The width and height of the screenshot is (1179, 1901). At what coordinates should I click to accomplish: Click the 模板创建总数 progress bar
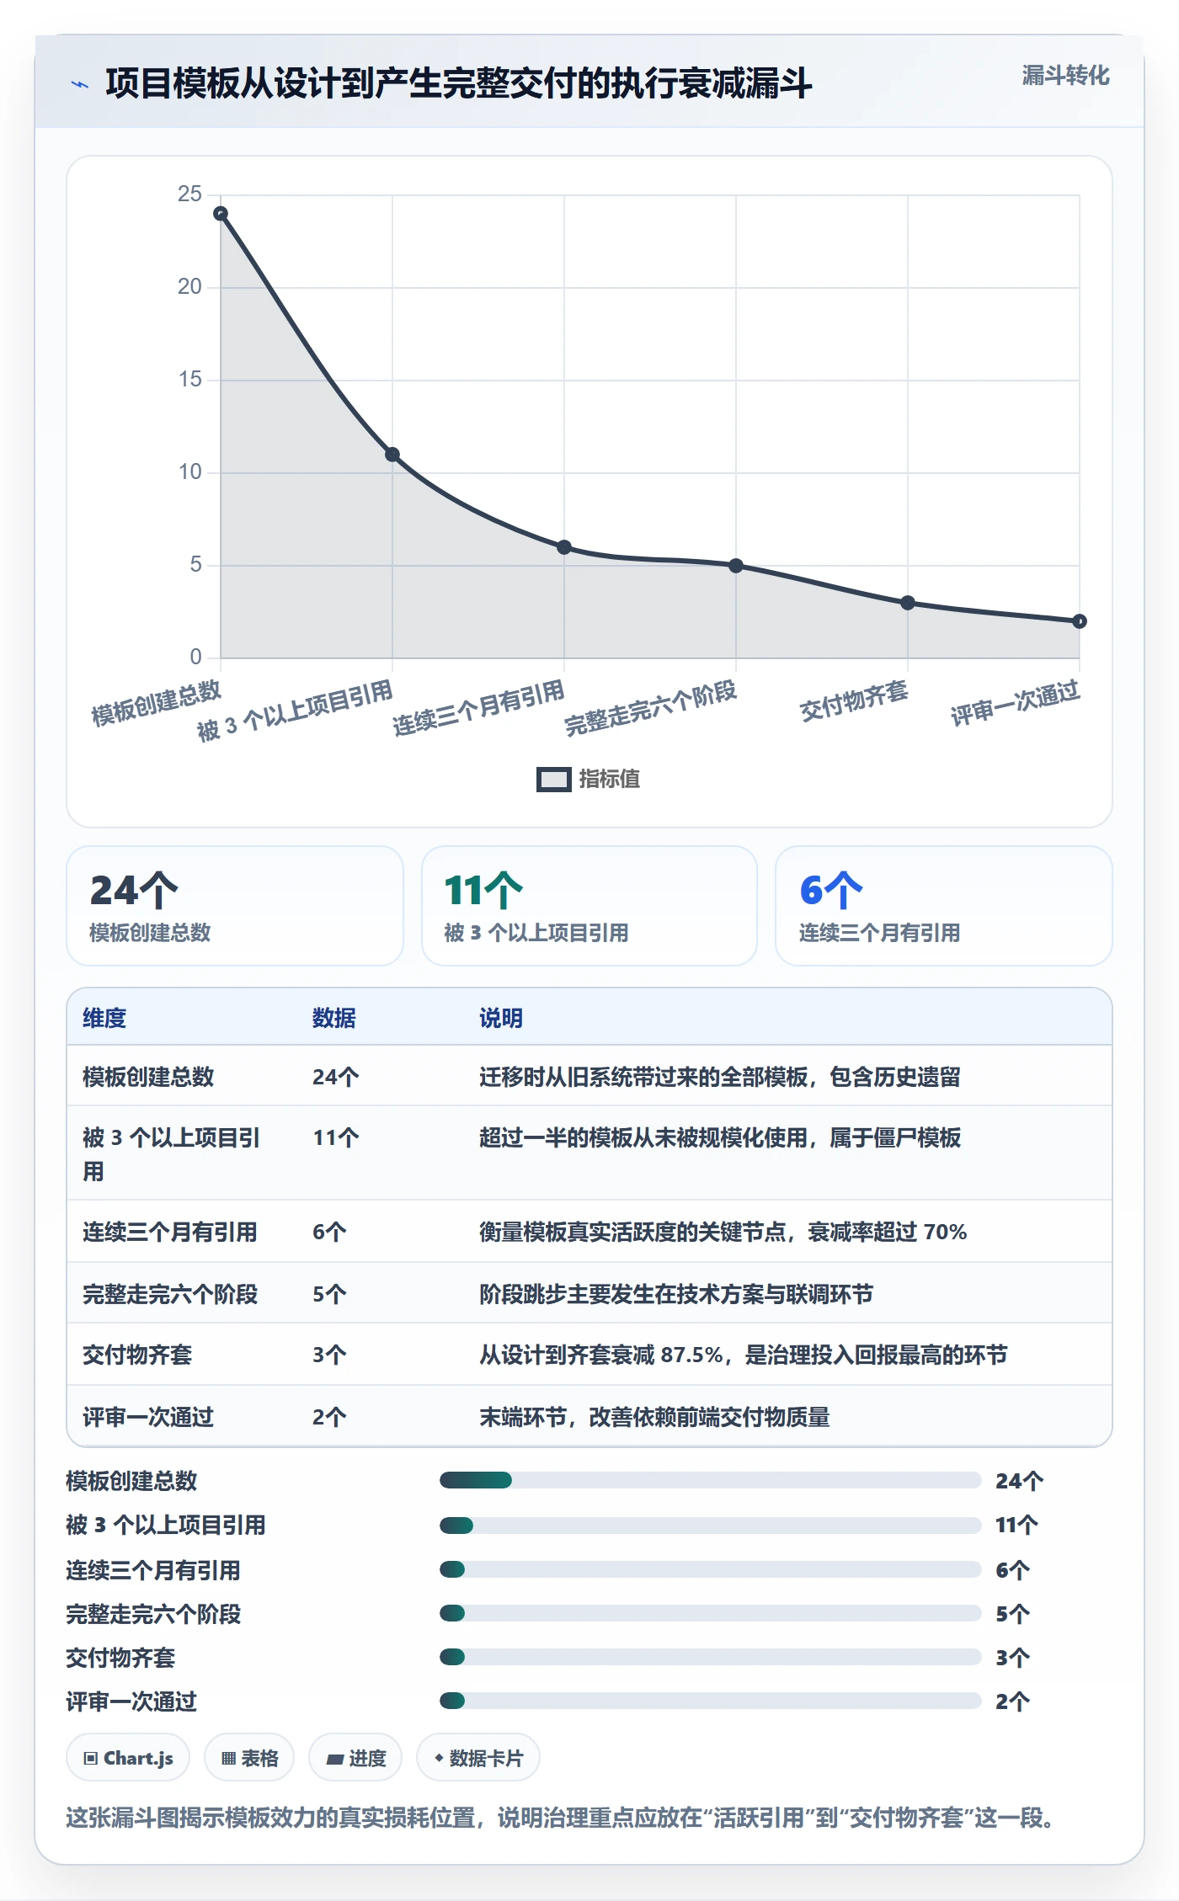[x=710, y=1480]
